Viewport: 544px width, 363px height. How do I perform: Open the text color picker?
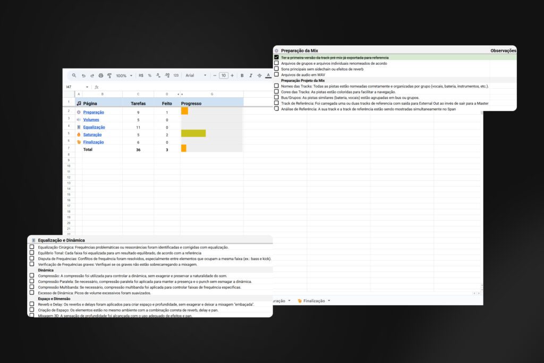pos(268,75)
